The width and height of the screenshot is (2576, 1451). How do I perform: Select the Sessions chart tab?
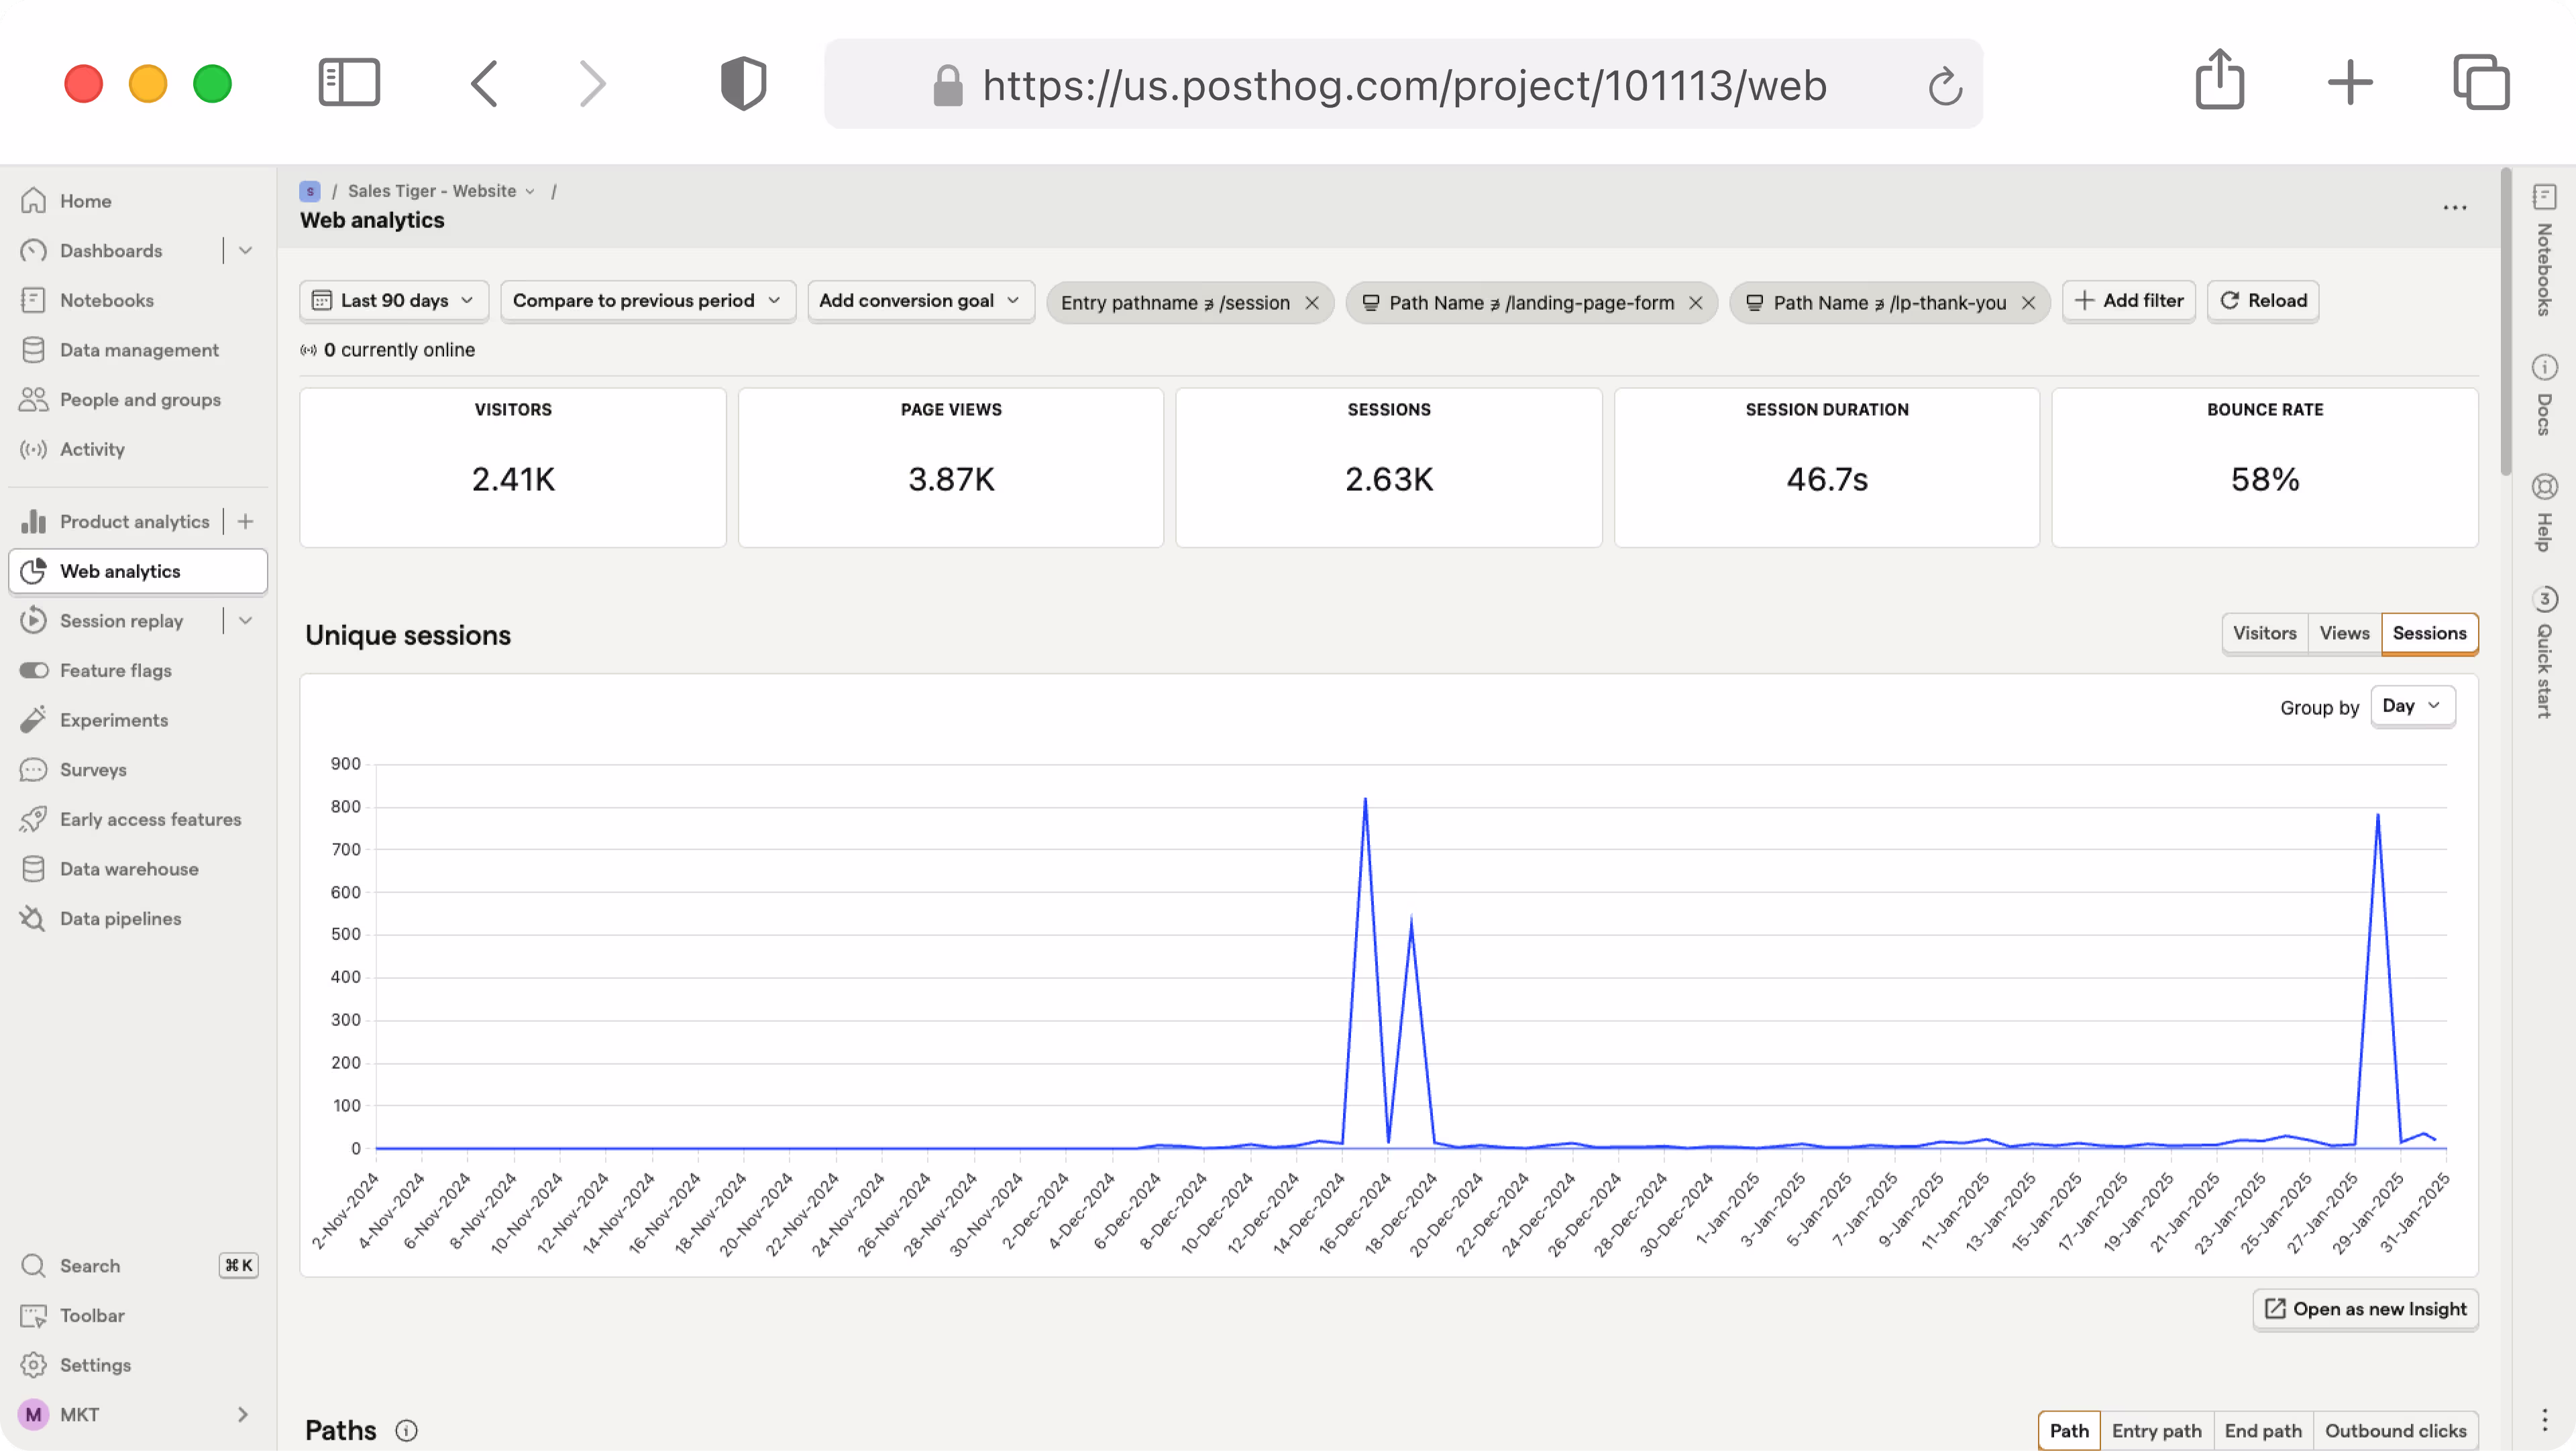(x=2429, y=634)
